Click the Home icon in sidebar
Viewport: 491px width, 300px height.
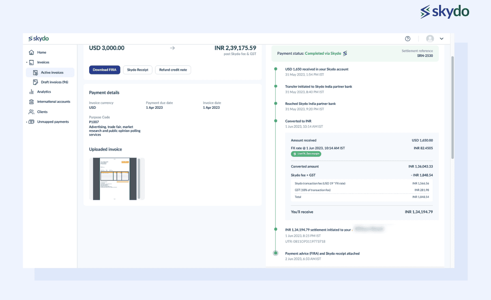coord(31,52)
